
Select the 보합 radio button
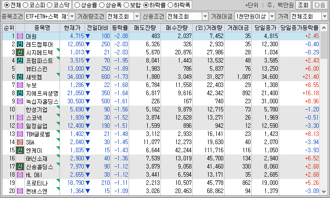tap(126, 5)
